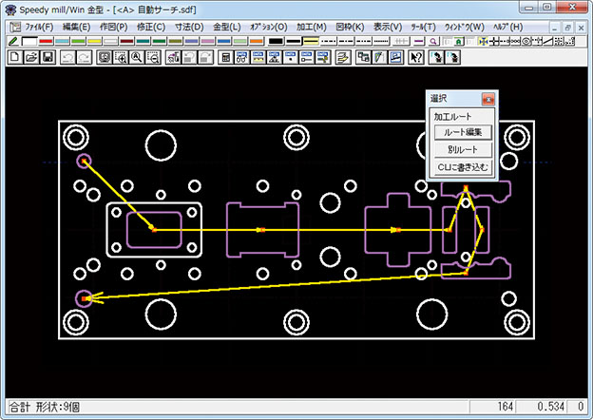Open the 金型(L) menu
Screen dimensions: 593x420
(x=227, y=27)
